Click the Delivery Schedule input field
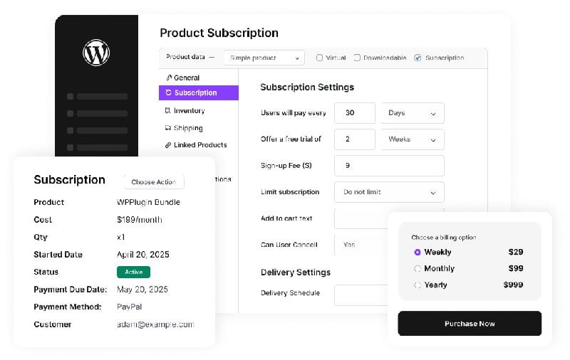Image resolution: width=570 pixels, height=360 pixels. point(361,295)
